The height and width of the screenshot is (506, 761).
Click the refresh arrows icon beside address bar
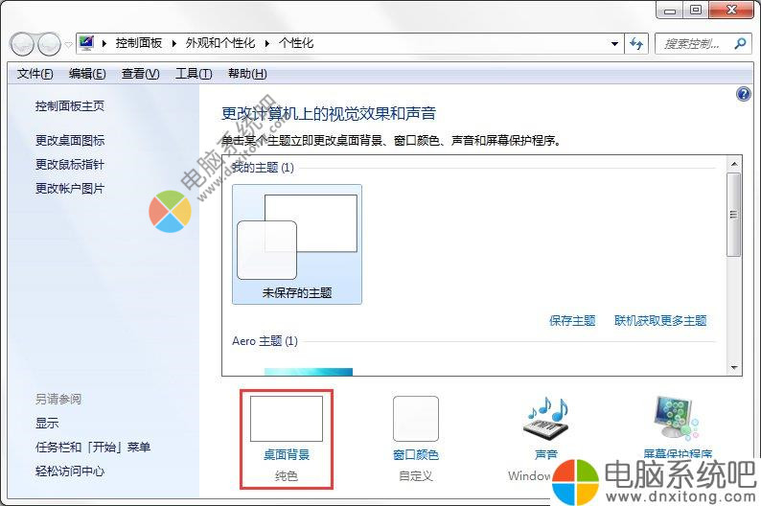pos(636,44)
